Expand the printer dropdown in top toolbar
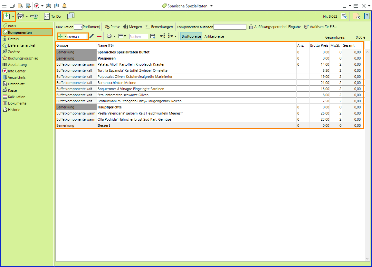Image resolution: width=372 pixels, height=267 pixels. tap(27, 16)
